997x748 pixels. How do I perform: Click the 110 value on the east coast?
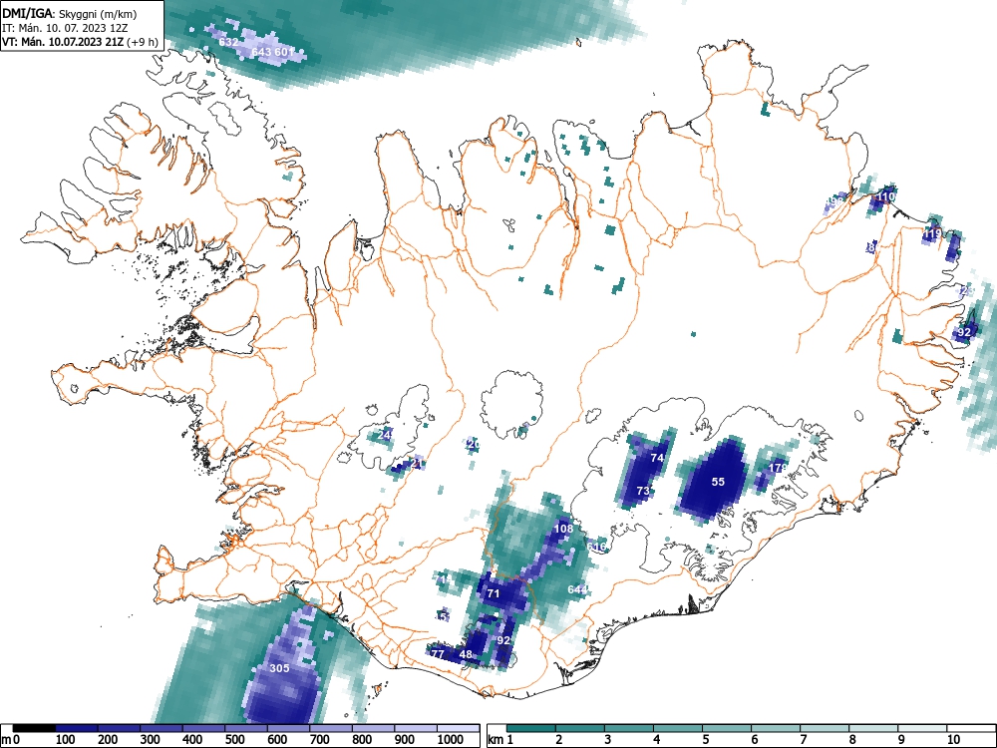(x=886, y=196)
